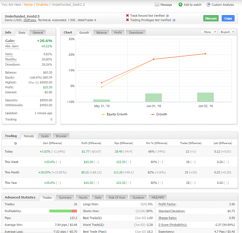Viewport: 242px width, 233px height.
Task: Click This Month profit value $9.21
Action: pos(85,172)
